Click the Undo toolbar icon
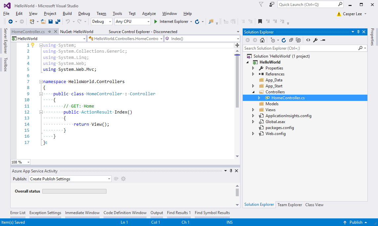378x226 pixels. 68,22
